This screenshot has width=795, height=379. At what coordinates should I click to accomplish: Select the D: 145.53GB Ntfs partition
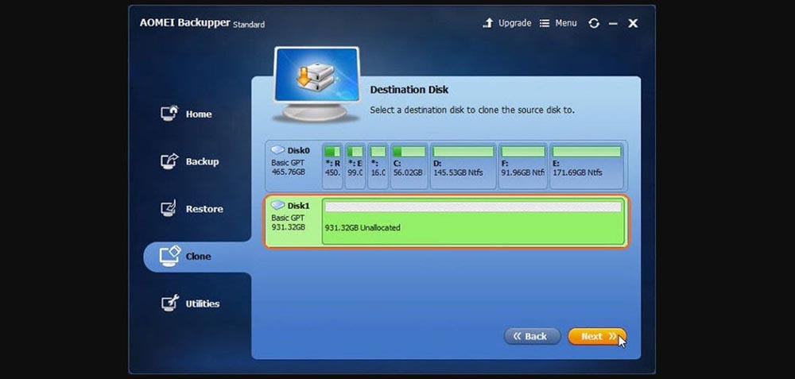pos(462,165)
